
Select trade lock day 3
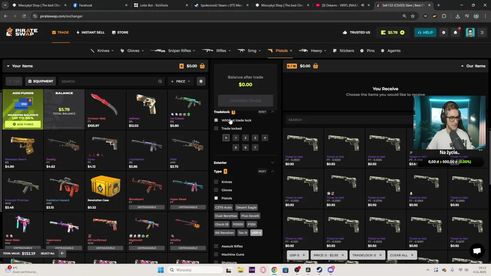pos(255,138)
